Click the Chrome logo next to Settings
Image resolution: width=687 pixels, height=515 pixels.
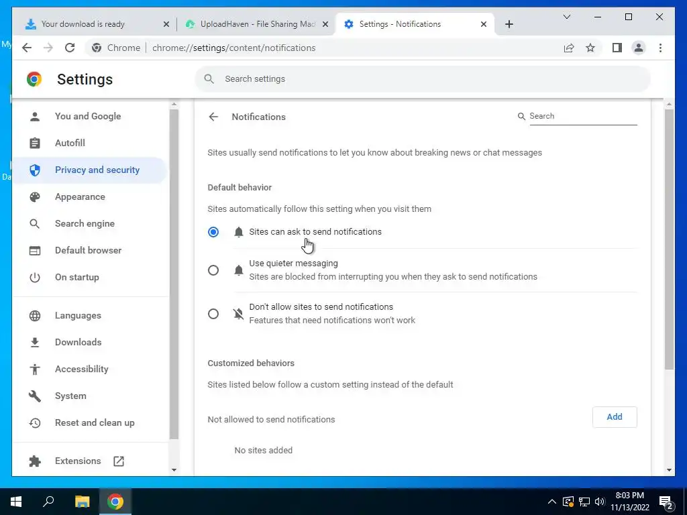(x=34, y=79)
